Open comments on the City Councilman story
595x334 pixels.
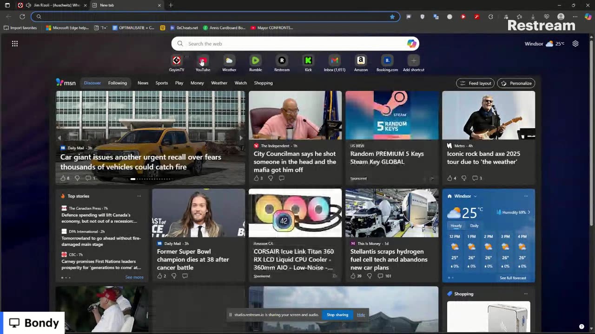point(281,178)
